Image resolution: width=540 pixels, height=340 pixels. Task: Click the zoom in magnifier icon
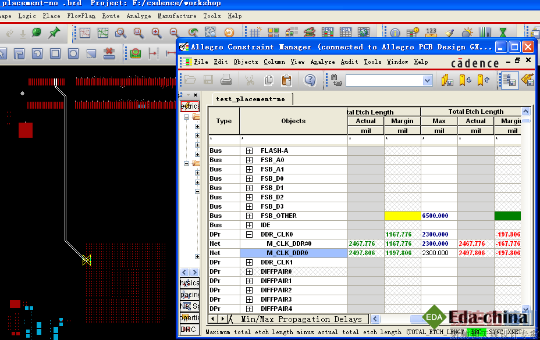(x=156, y=33)
